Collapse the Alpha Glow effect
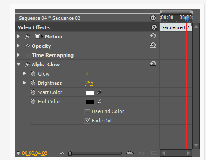Image resolution: width=206 pixels, height=160 pixels. 19,65
